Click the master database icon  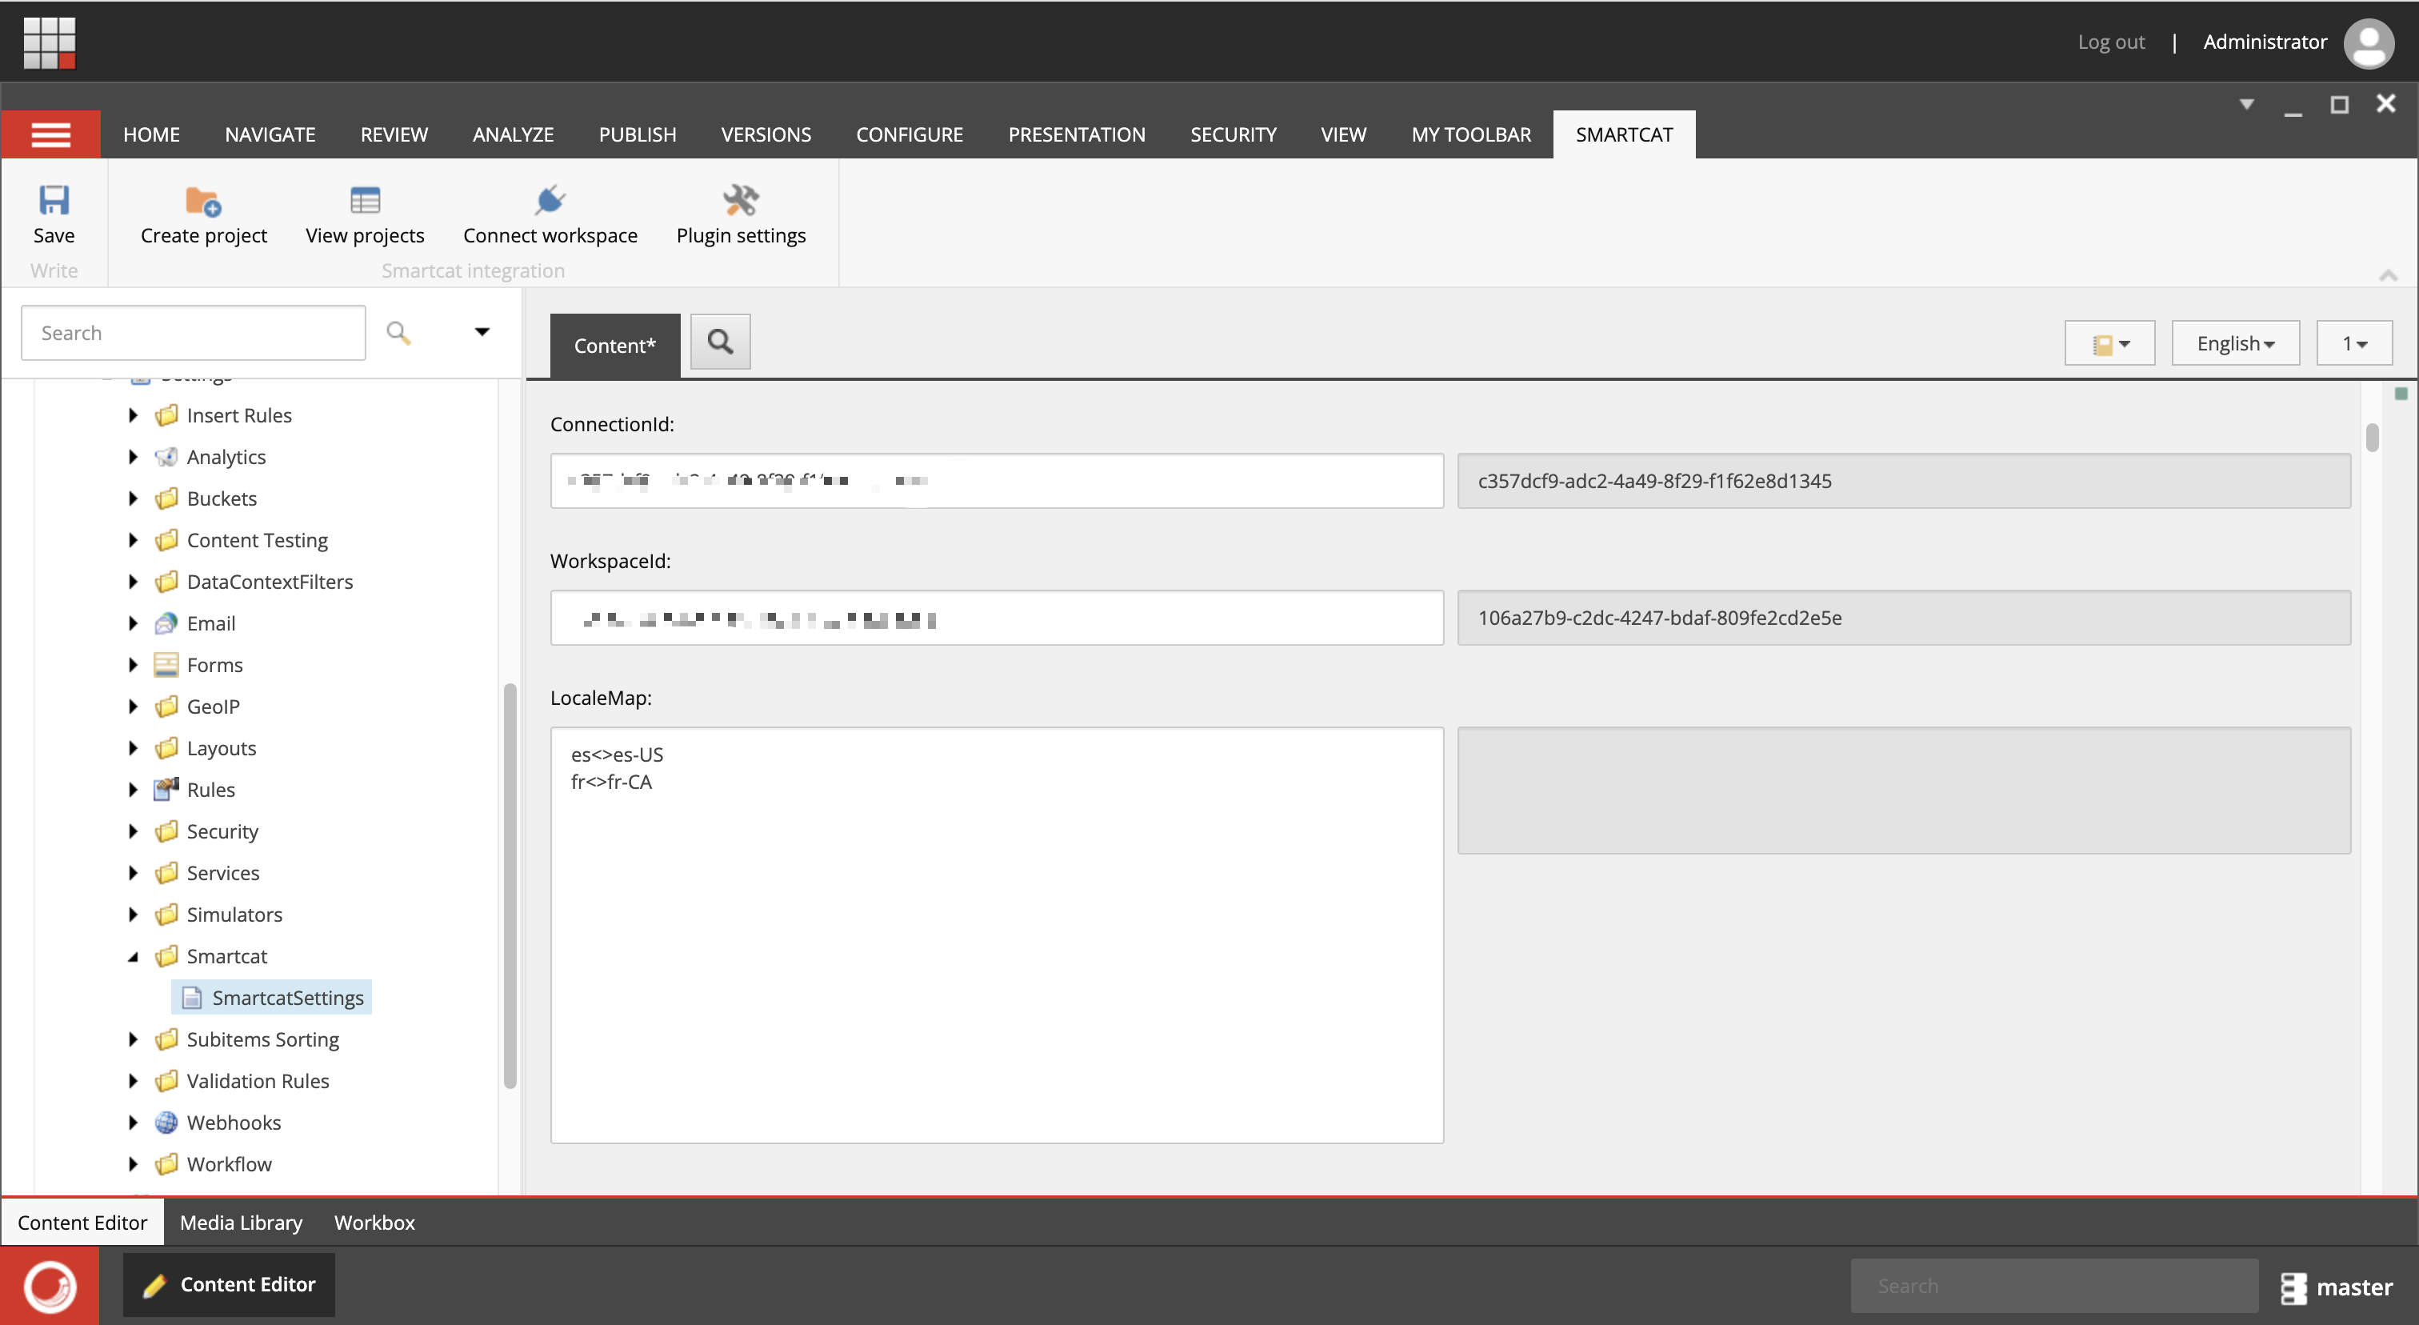pyautogui.click(x=2293, y=1287)
